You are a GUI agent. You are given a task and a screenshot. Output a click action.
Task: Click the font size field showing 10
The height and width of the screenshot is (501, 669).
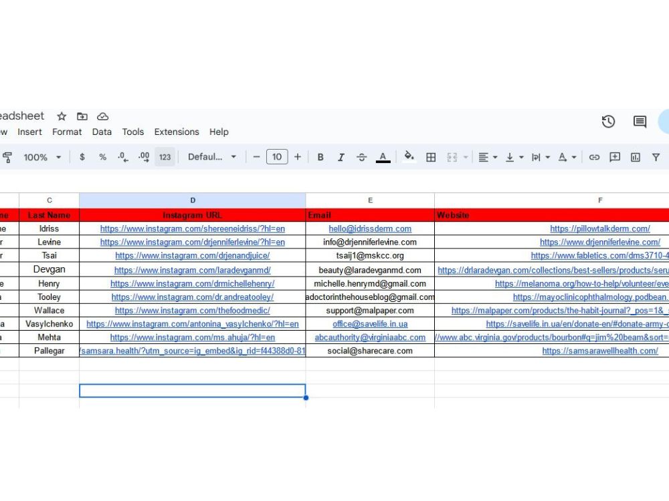(277, 157)
